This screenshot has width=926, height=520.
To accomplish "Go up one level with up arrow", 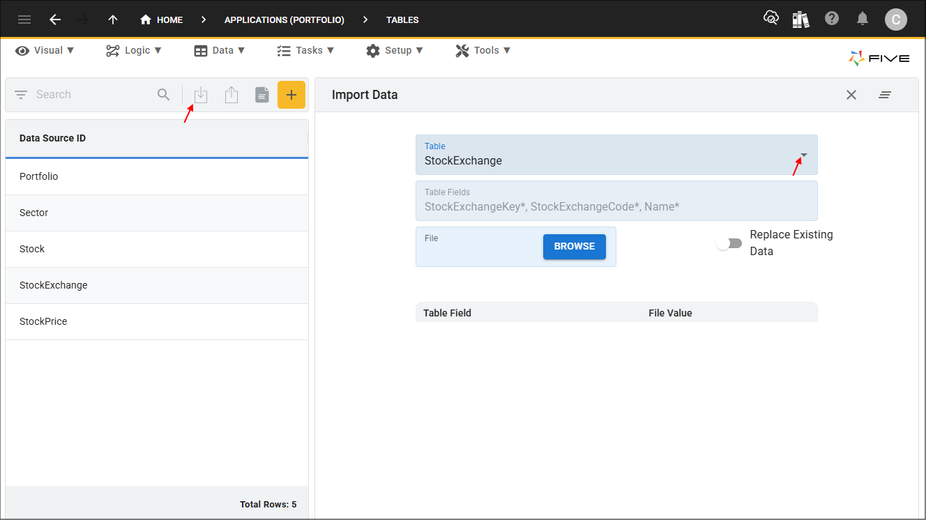I will click(x=113, y=20).
